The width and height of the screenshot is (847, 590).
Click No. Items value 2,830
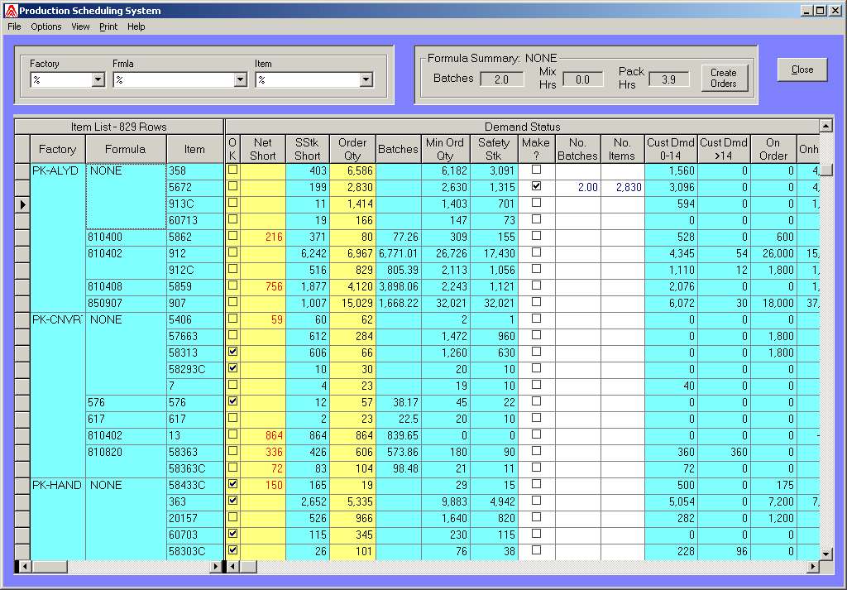tap(622, 188)
